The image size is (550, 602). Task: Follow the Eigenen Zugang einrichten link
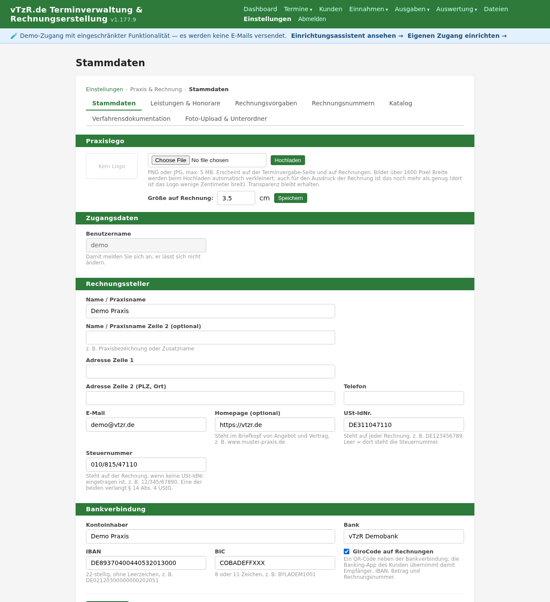(457, 36)
